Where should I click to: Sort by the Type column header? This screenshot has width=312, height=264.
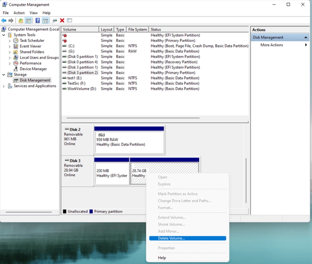coord(120,29)
